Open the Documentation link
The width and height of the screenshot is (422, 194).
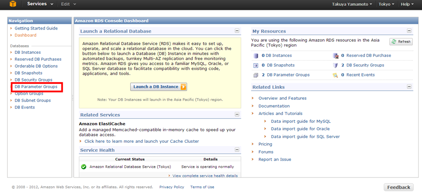pos(274,106)
